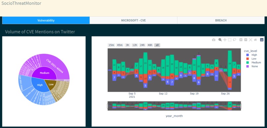Click the 'Sep 12' axis label

(163, 94)
